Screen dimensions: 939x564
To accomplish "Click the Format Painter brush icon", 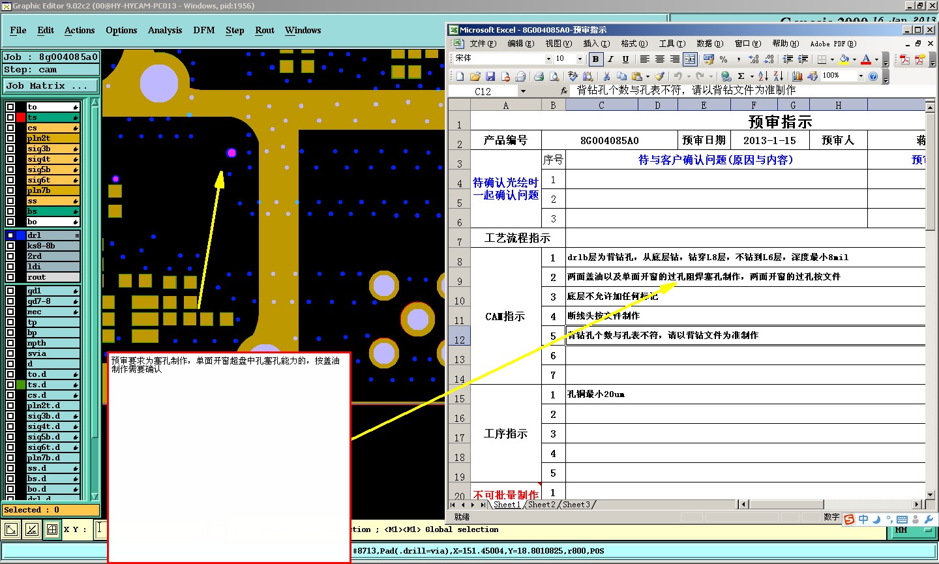I will coord(660,76).
